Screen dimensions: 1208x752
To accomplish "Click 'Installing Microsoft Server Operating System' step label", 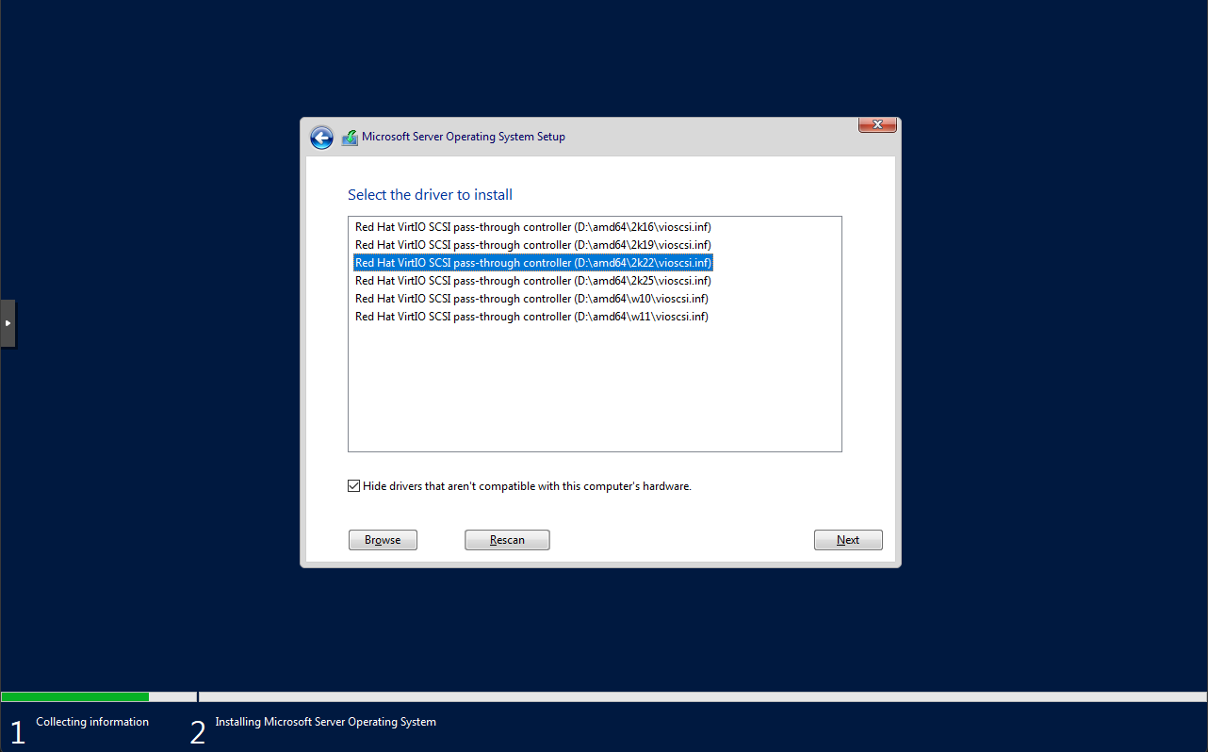I will (x=325, y=722).
